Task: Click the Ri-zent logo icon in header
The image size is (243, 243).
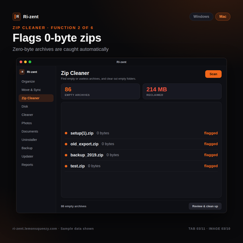Action: (x=16, y=17)
